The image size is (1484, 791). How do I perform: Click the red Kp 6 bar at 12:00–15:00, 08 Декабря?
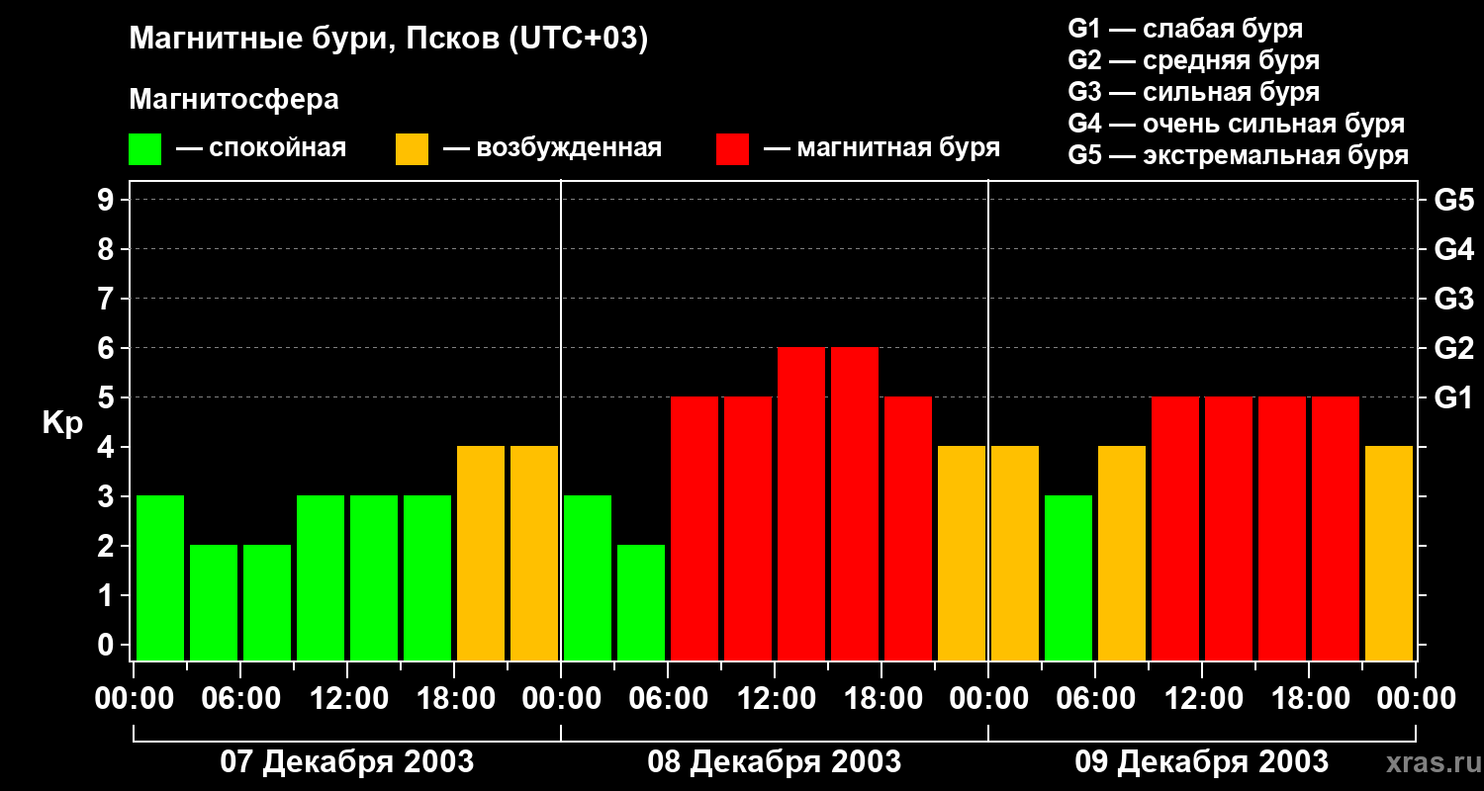801,503
